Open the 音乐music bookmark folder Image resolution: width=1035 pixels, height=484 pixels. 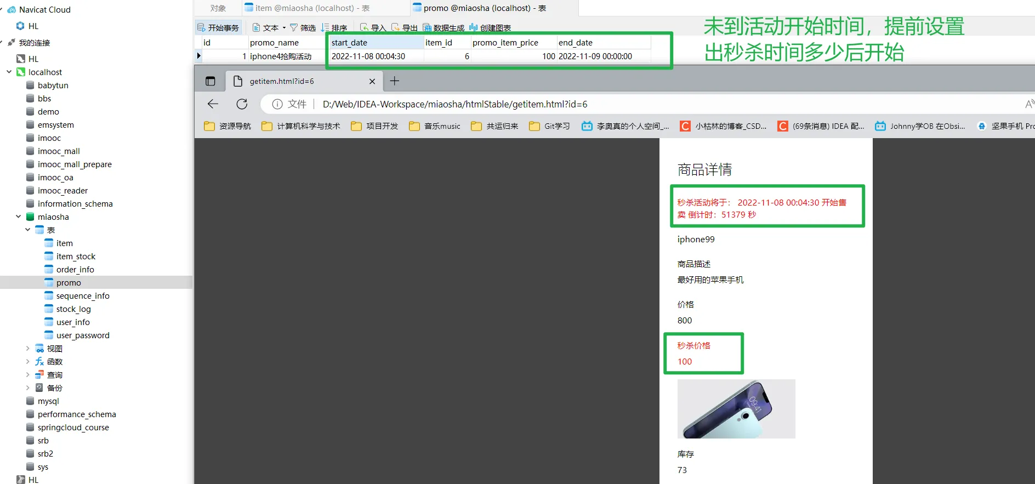435,126
